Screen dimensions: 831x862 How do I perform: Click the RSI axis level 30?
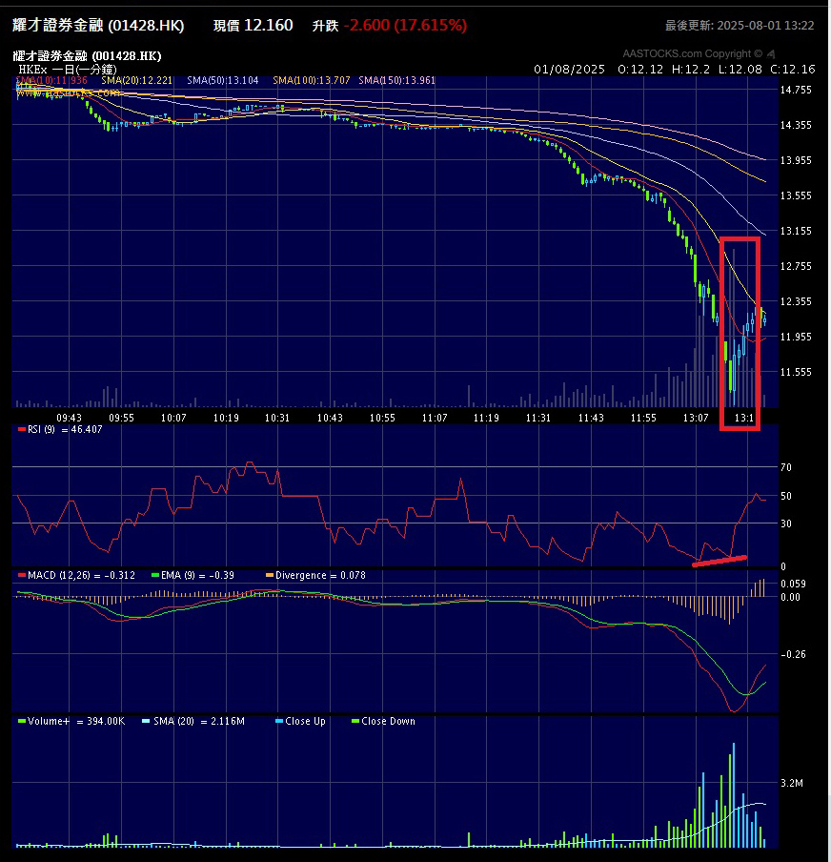tap(786, 523)
